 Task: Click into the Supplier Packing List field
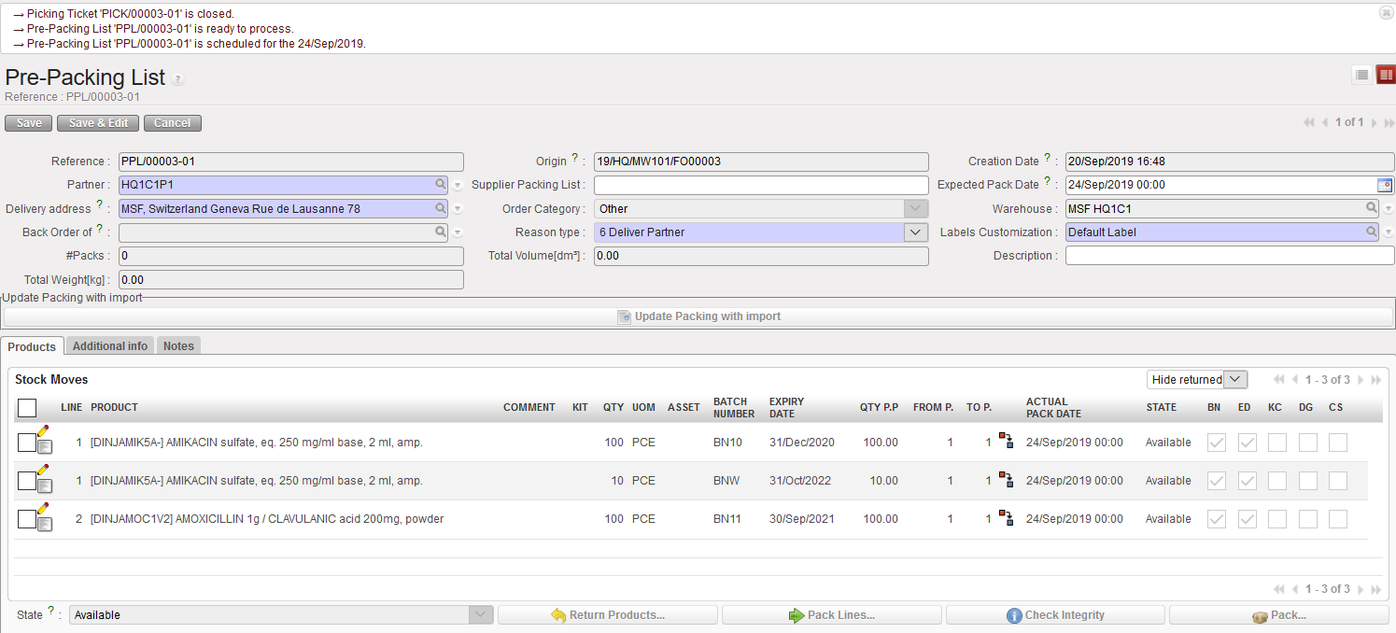[x=761, y=185]
